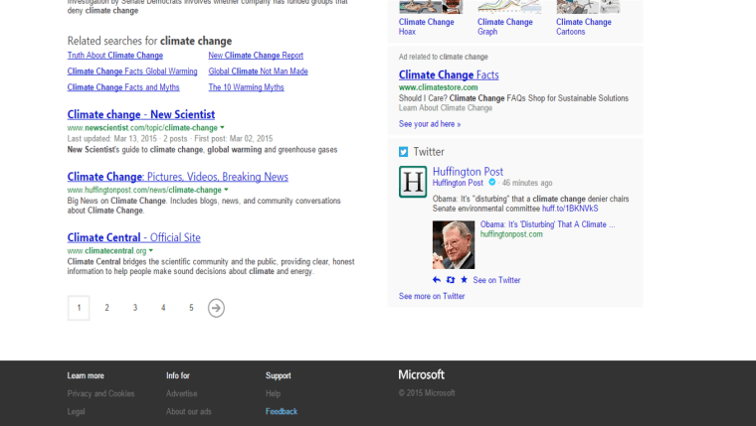Go to results page 4
This screenshot has width=756, height=426.
pyautogui.click(x=163, y=308)
